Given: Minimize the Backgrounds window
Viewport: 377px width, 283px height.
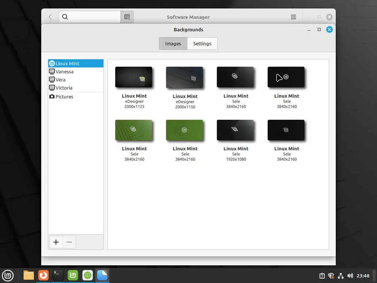Looking at the screenshot, I should [309, 30].
